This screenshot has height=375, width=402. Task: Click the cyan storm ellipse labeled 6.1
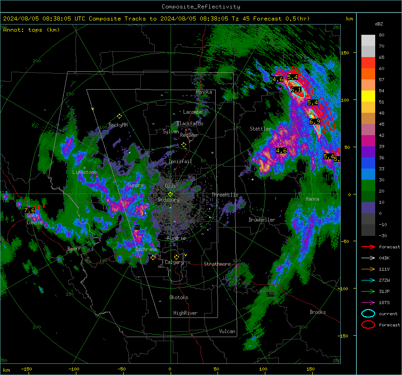[x=296, y=89]
